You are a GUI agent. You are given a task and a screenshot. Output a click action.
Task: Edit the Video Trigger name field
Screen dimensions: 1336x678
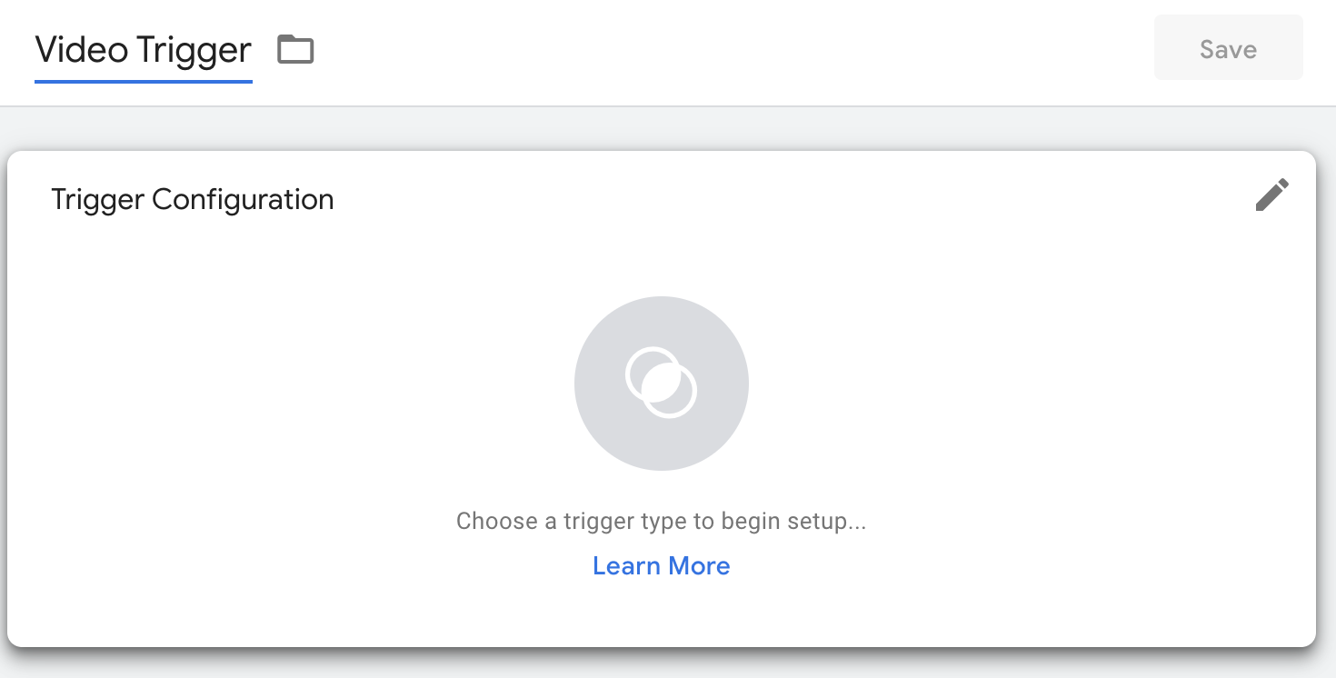[144, 50]
